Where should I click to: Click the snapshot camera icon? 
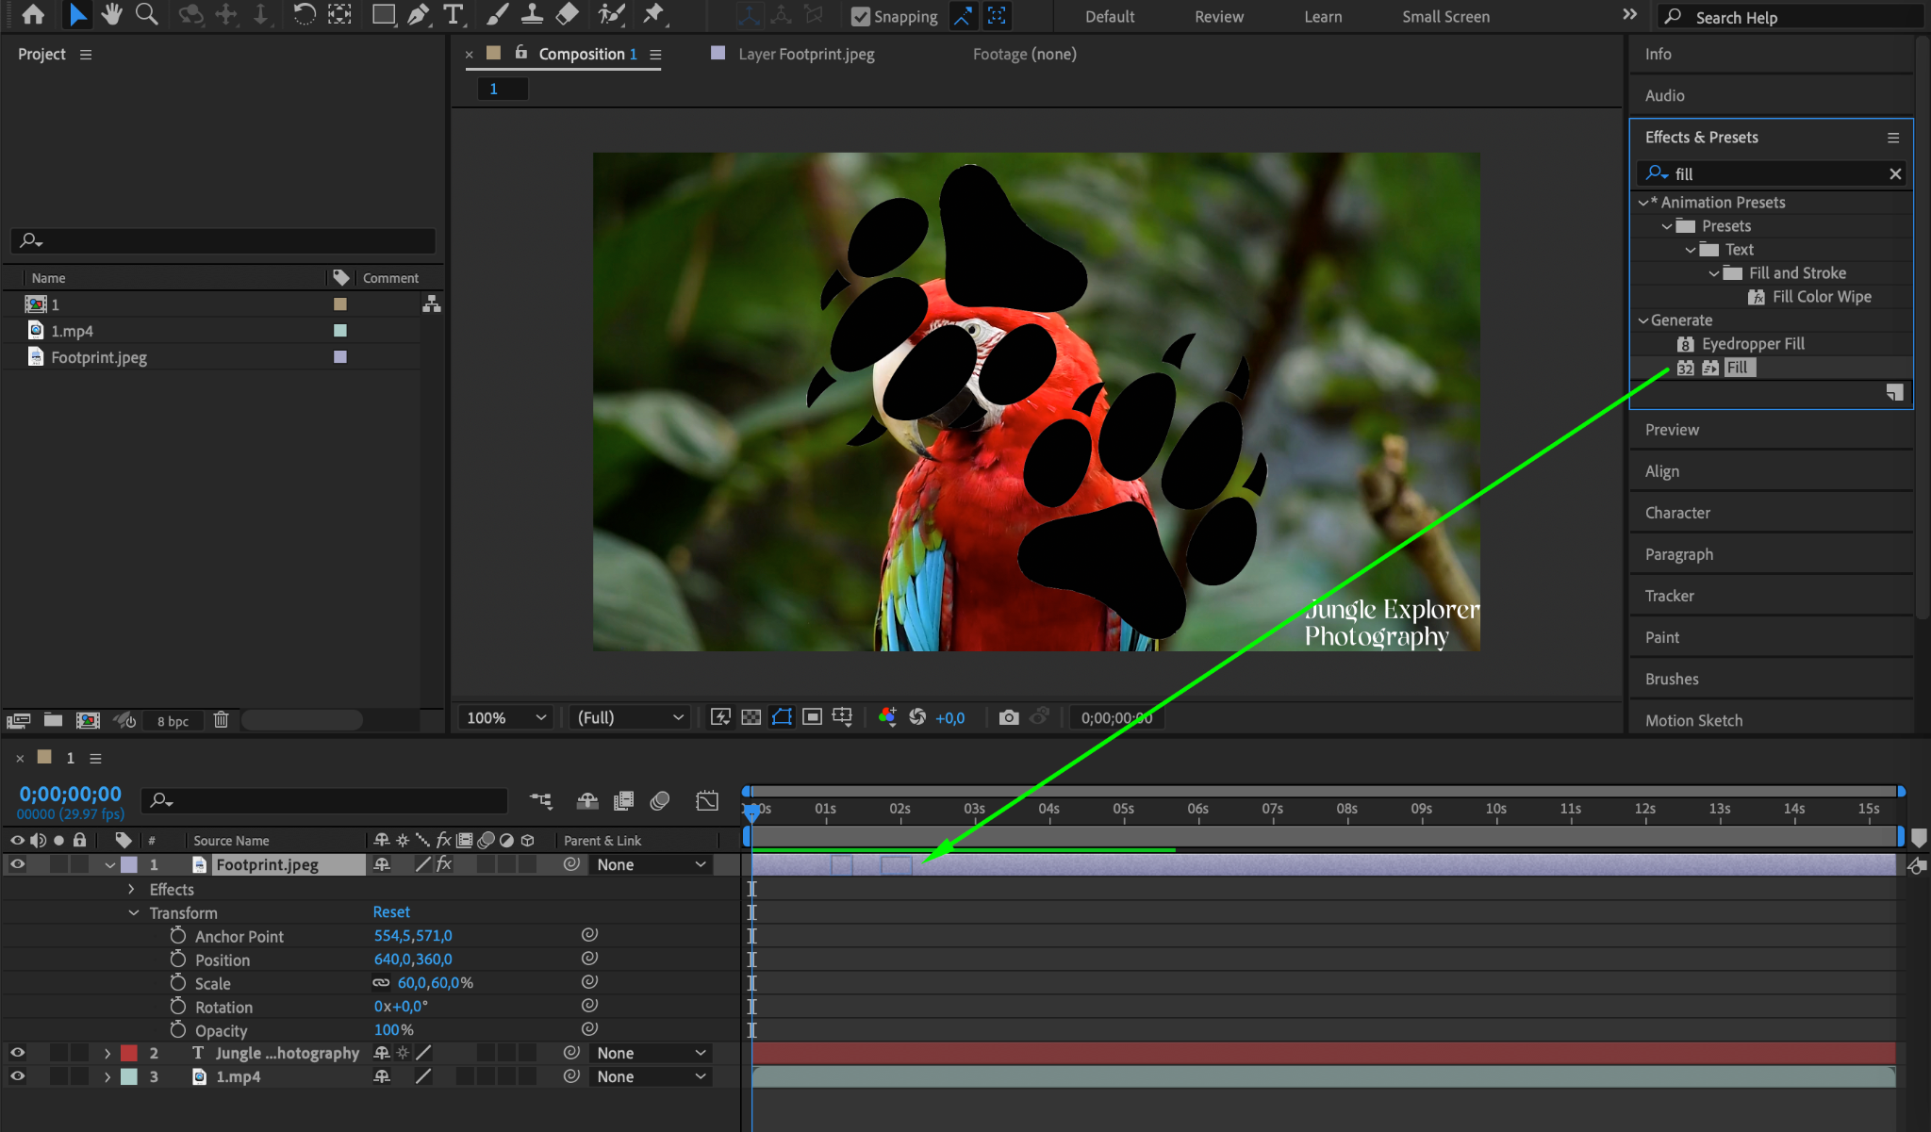(1008, 718)
